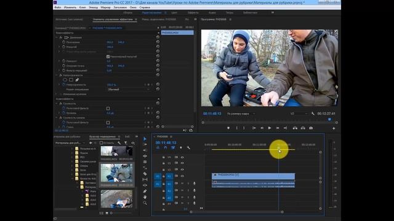394x221 pixels.
Task: Toggle Rotation animation stopwatch
Action: click(x=64, y=61)
